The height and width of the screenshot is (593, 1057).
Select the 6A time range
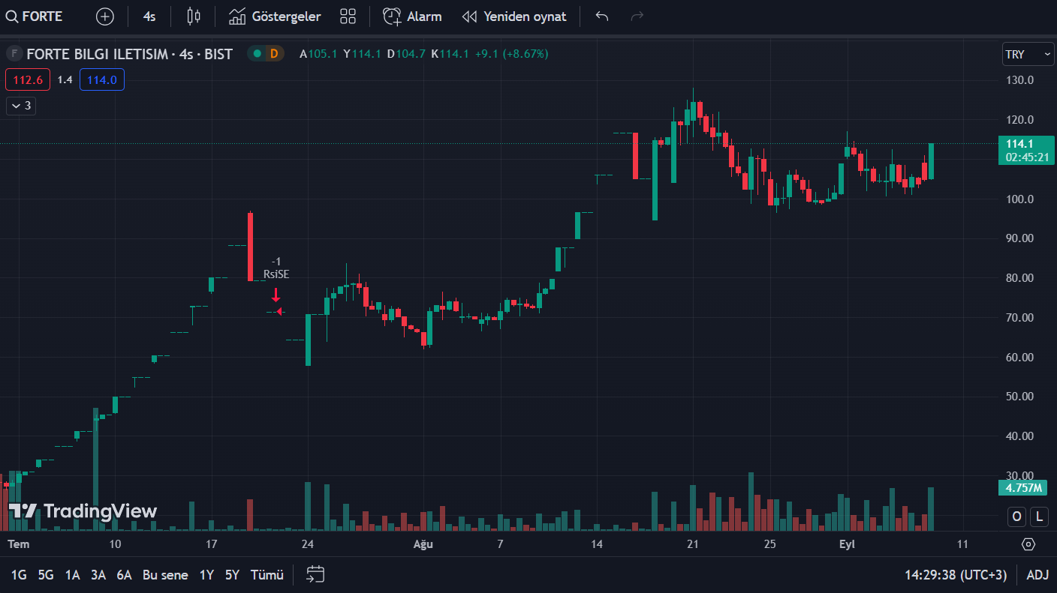124,575
